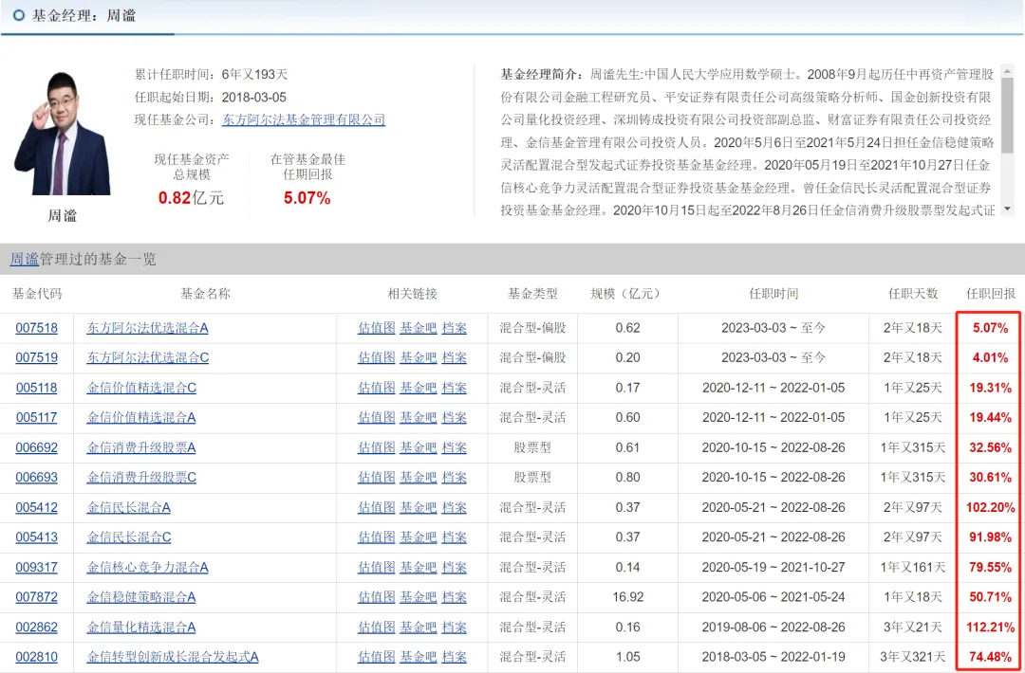Open 档案 for 东方阿尔法优选混合A

(x=455, y=328)
